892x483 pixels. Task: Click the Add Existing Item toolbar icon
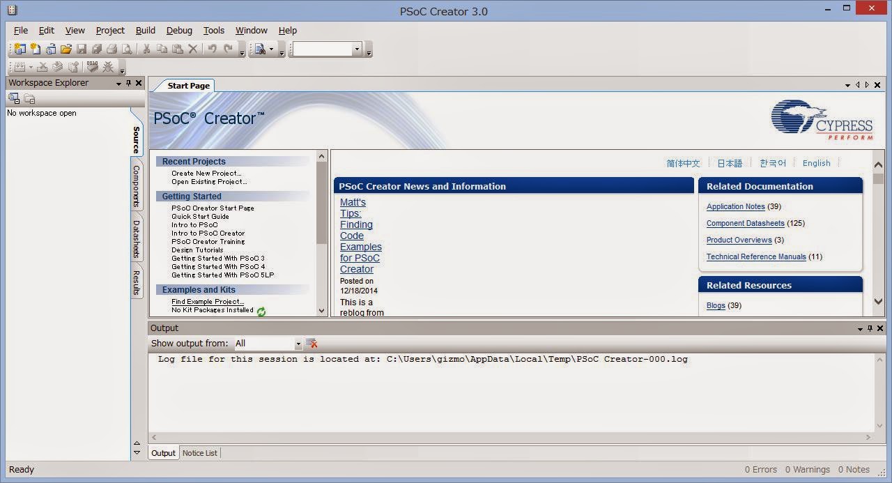click(51, 49)
